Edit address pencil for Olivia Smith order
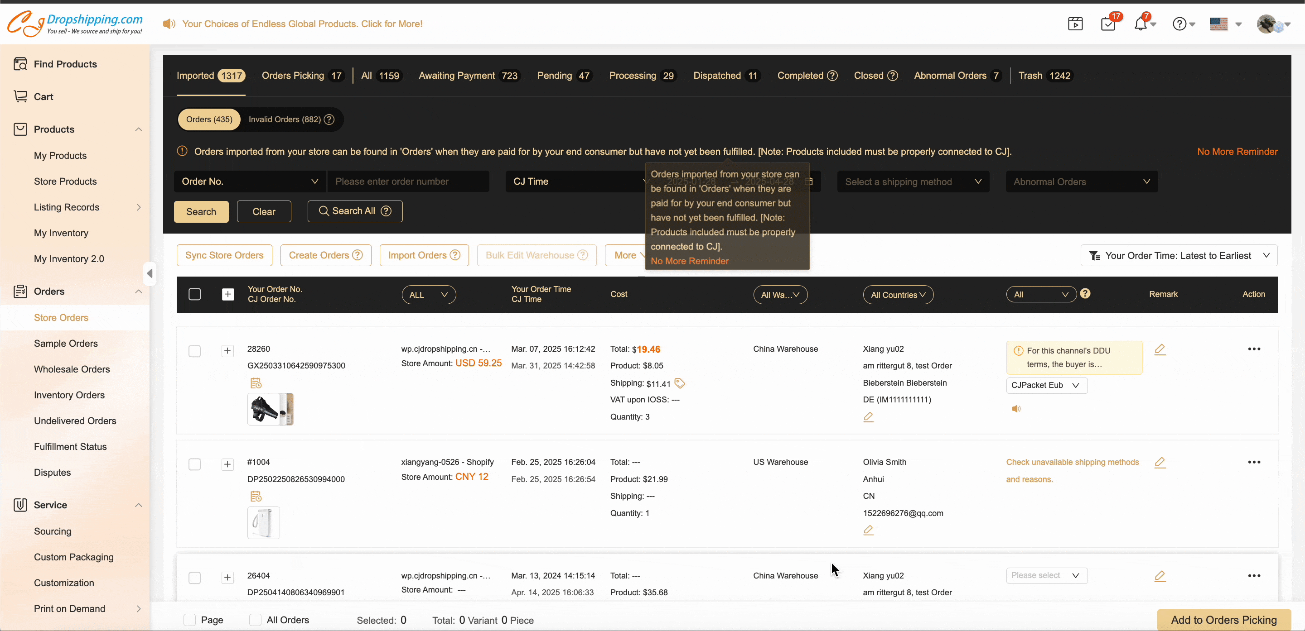This screenshot has width=1305, height=631. [868, 530]
